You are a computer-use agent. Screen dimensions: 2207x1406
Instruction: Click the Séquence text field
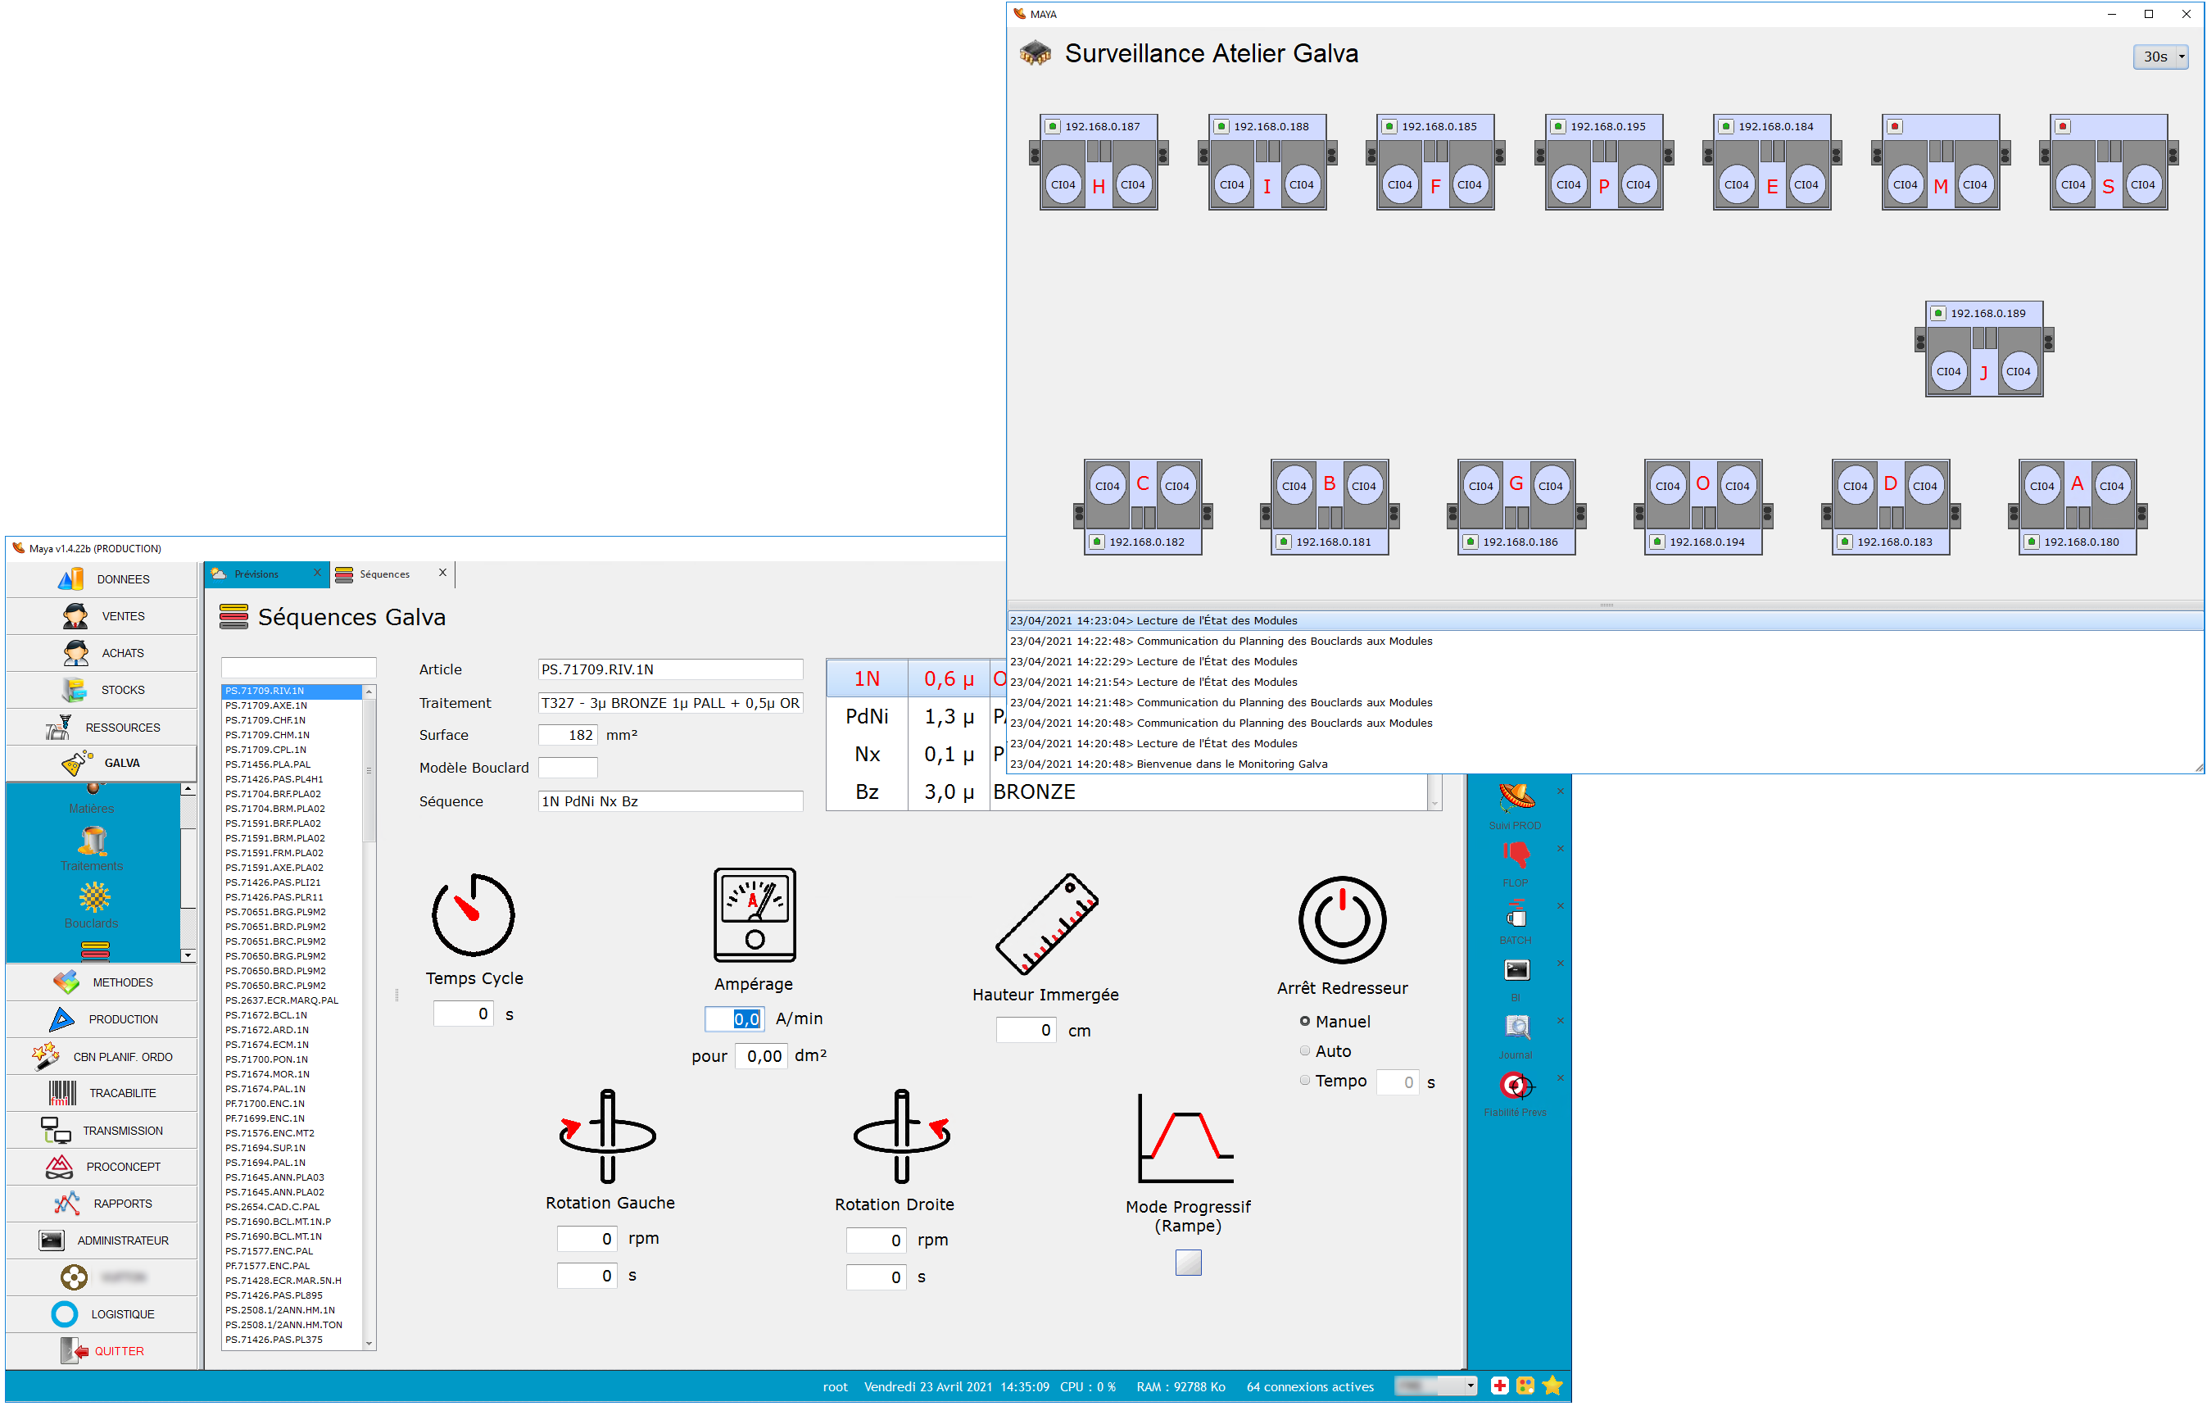[x=670, y=801]
